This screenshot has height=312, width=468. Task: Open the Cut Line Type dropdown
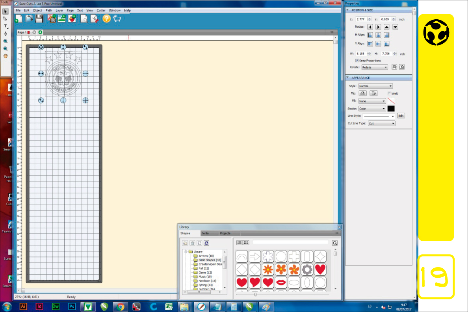[382, 123]
